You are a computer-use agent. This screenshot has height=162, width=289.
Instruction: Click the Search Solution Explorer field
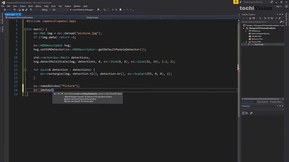tap(261, 22)
